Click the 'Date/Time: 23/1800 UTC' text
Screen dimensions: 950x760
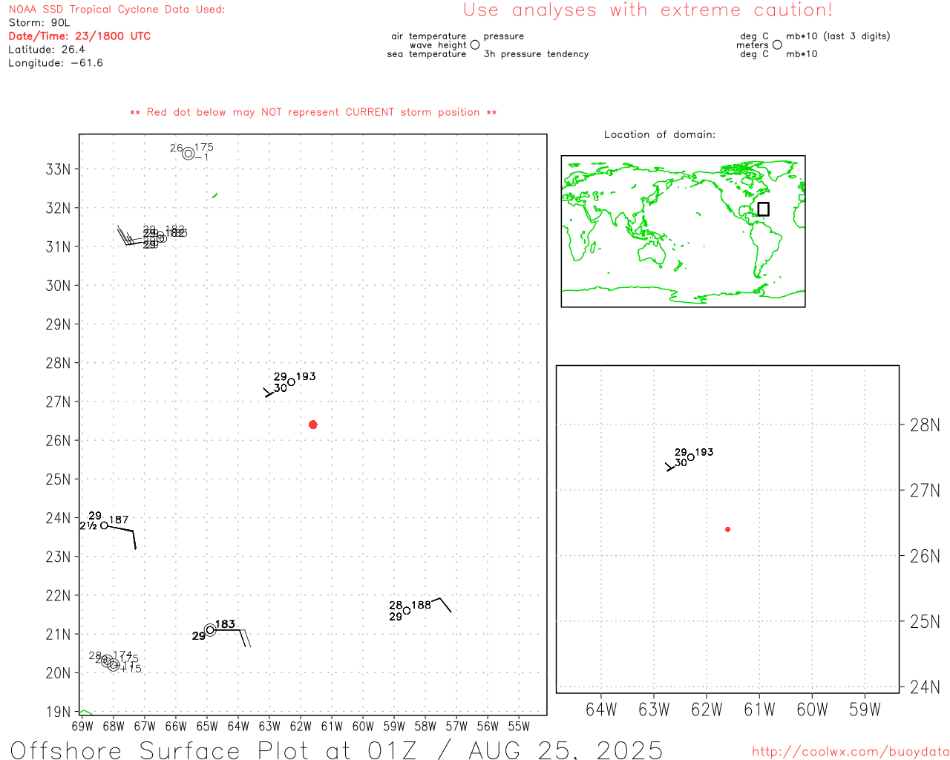point(79,36)
